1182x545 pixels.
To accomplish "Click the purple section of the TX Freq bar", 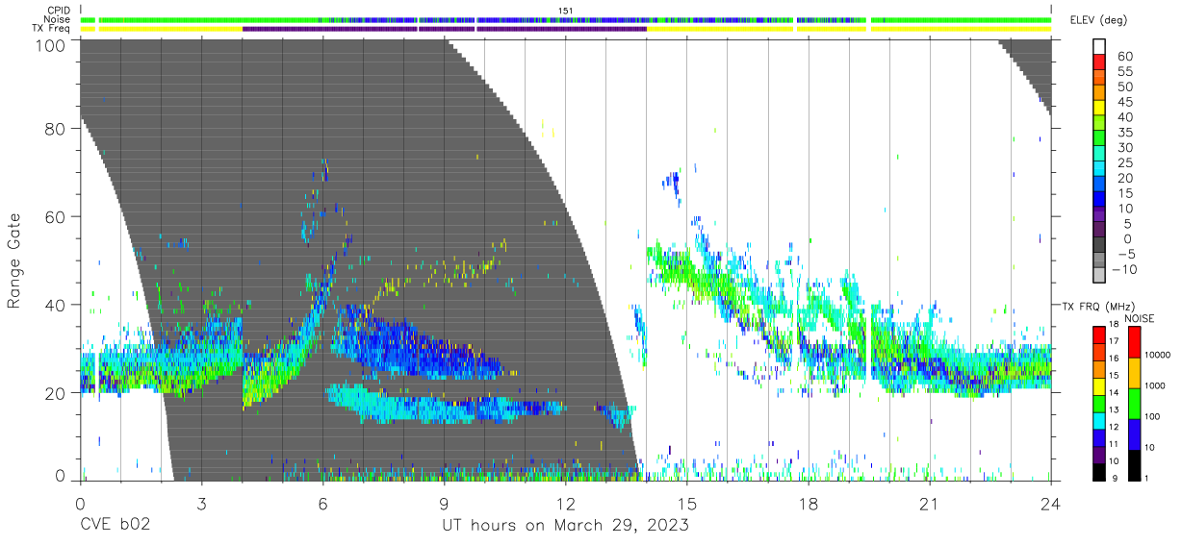I will coord(445,29).
